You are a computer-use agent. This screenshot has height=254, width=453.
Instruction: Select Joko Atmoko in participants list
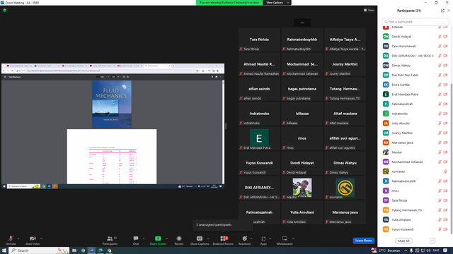coord(415,123)
